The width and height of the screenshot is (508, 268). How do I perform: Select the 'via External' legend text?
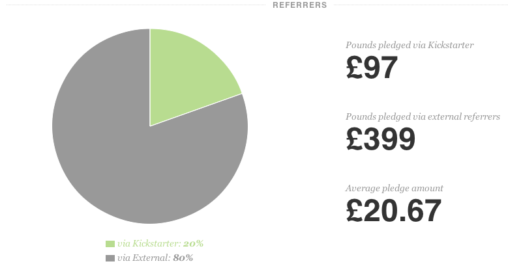pyautogui.click(x=144, y=258)
